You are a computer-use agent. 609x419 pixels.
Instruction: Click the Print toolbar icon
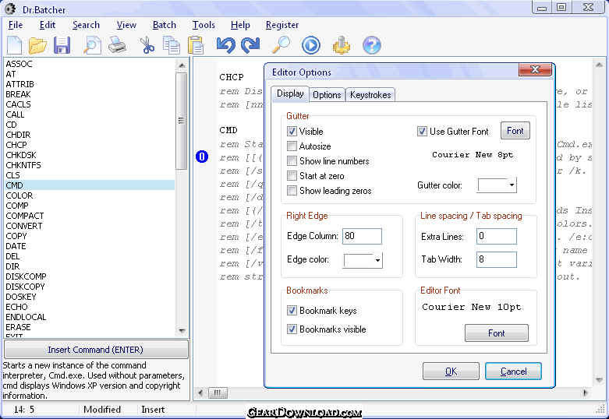click(117, 44)
